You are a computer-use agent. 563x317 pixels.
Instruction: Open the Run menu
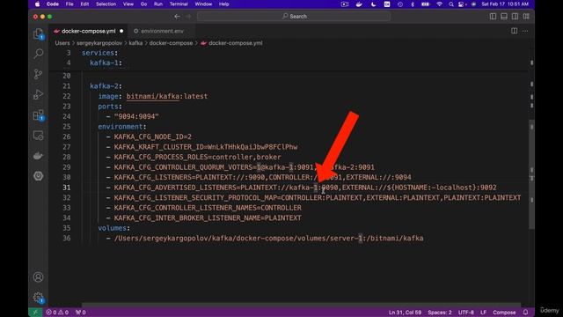coord(158,4)
